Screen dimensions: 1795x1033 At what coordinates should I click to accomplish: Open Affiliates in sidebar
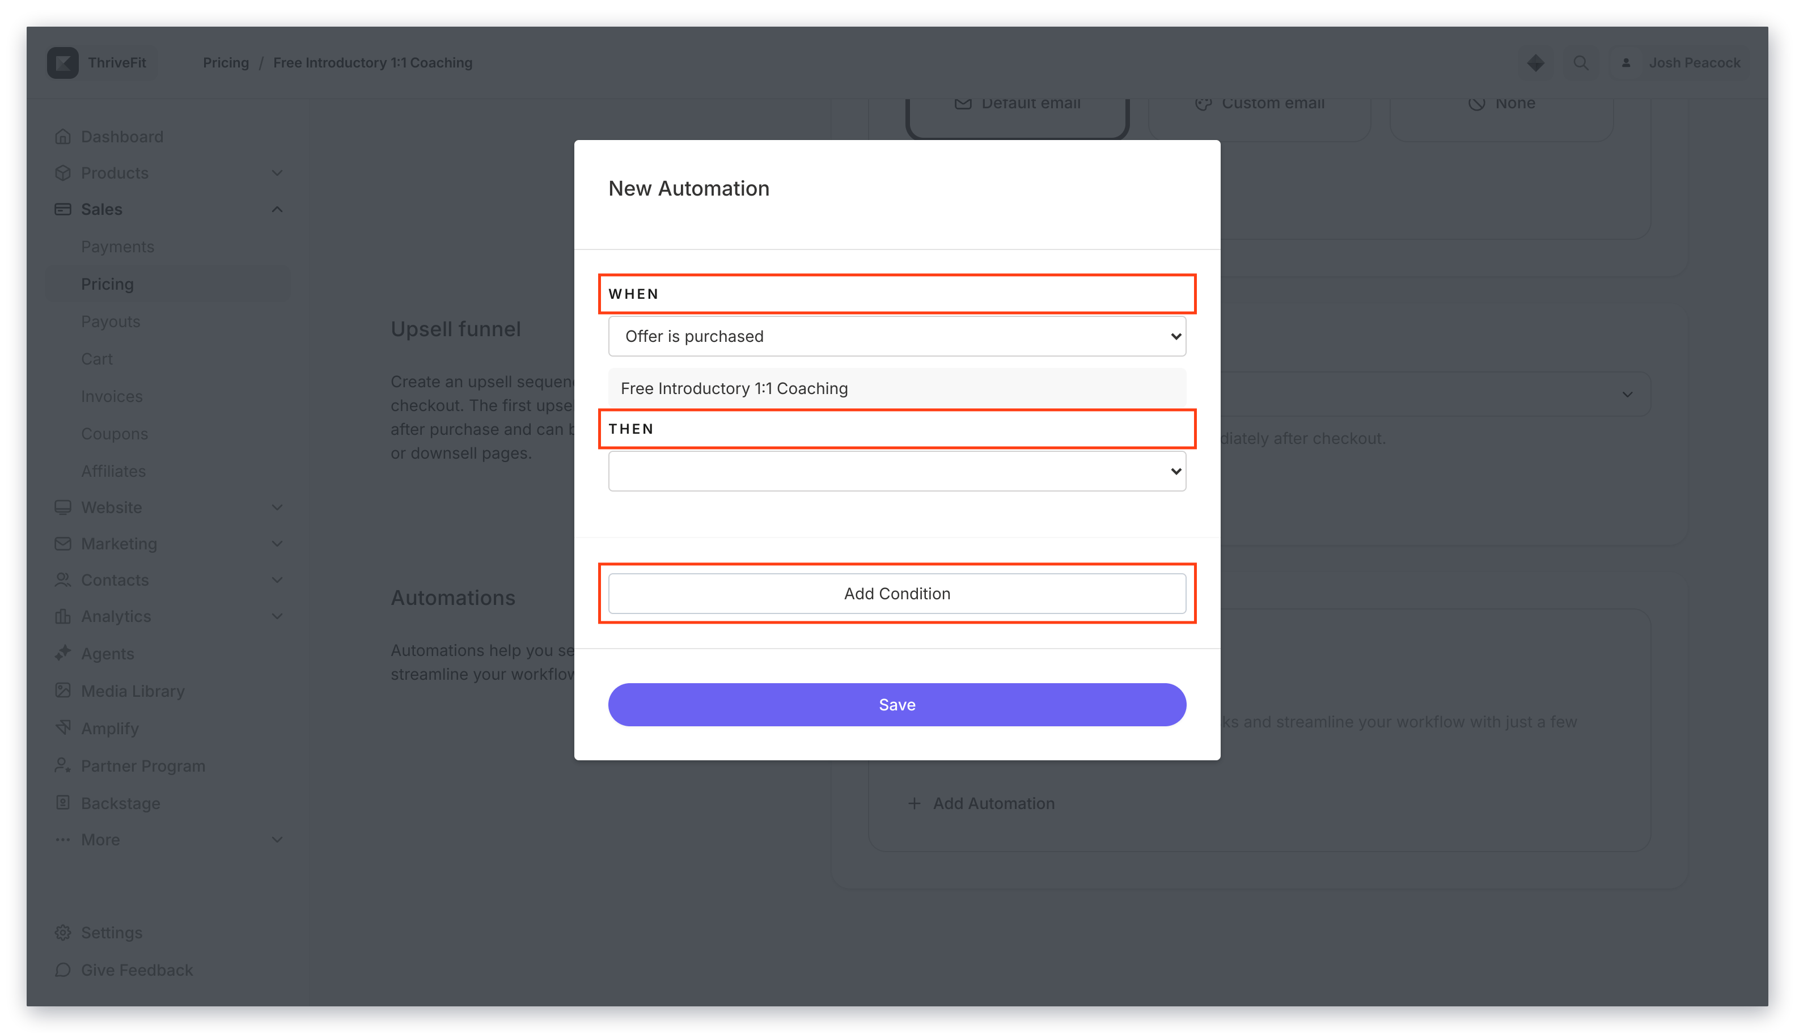[x=113, y=471]
